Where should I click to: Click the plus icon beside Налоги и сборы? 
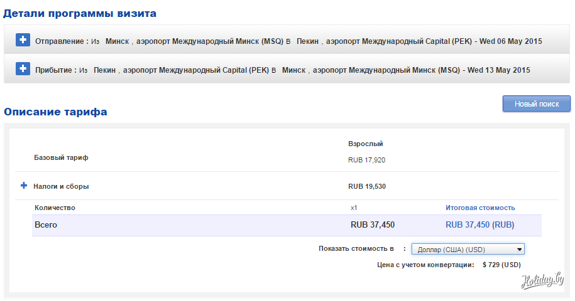(25, 186)
